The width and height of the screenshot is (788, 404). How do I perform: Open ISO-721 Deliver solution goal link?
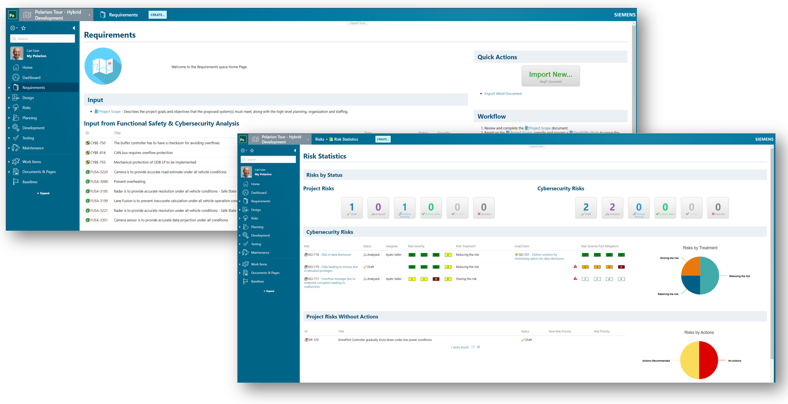[539, 257]
